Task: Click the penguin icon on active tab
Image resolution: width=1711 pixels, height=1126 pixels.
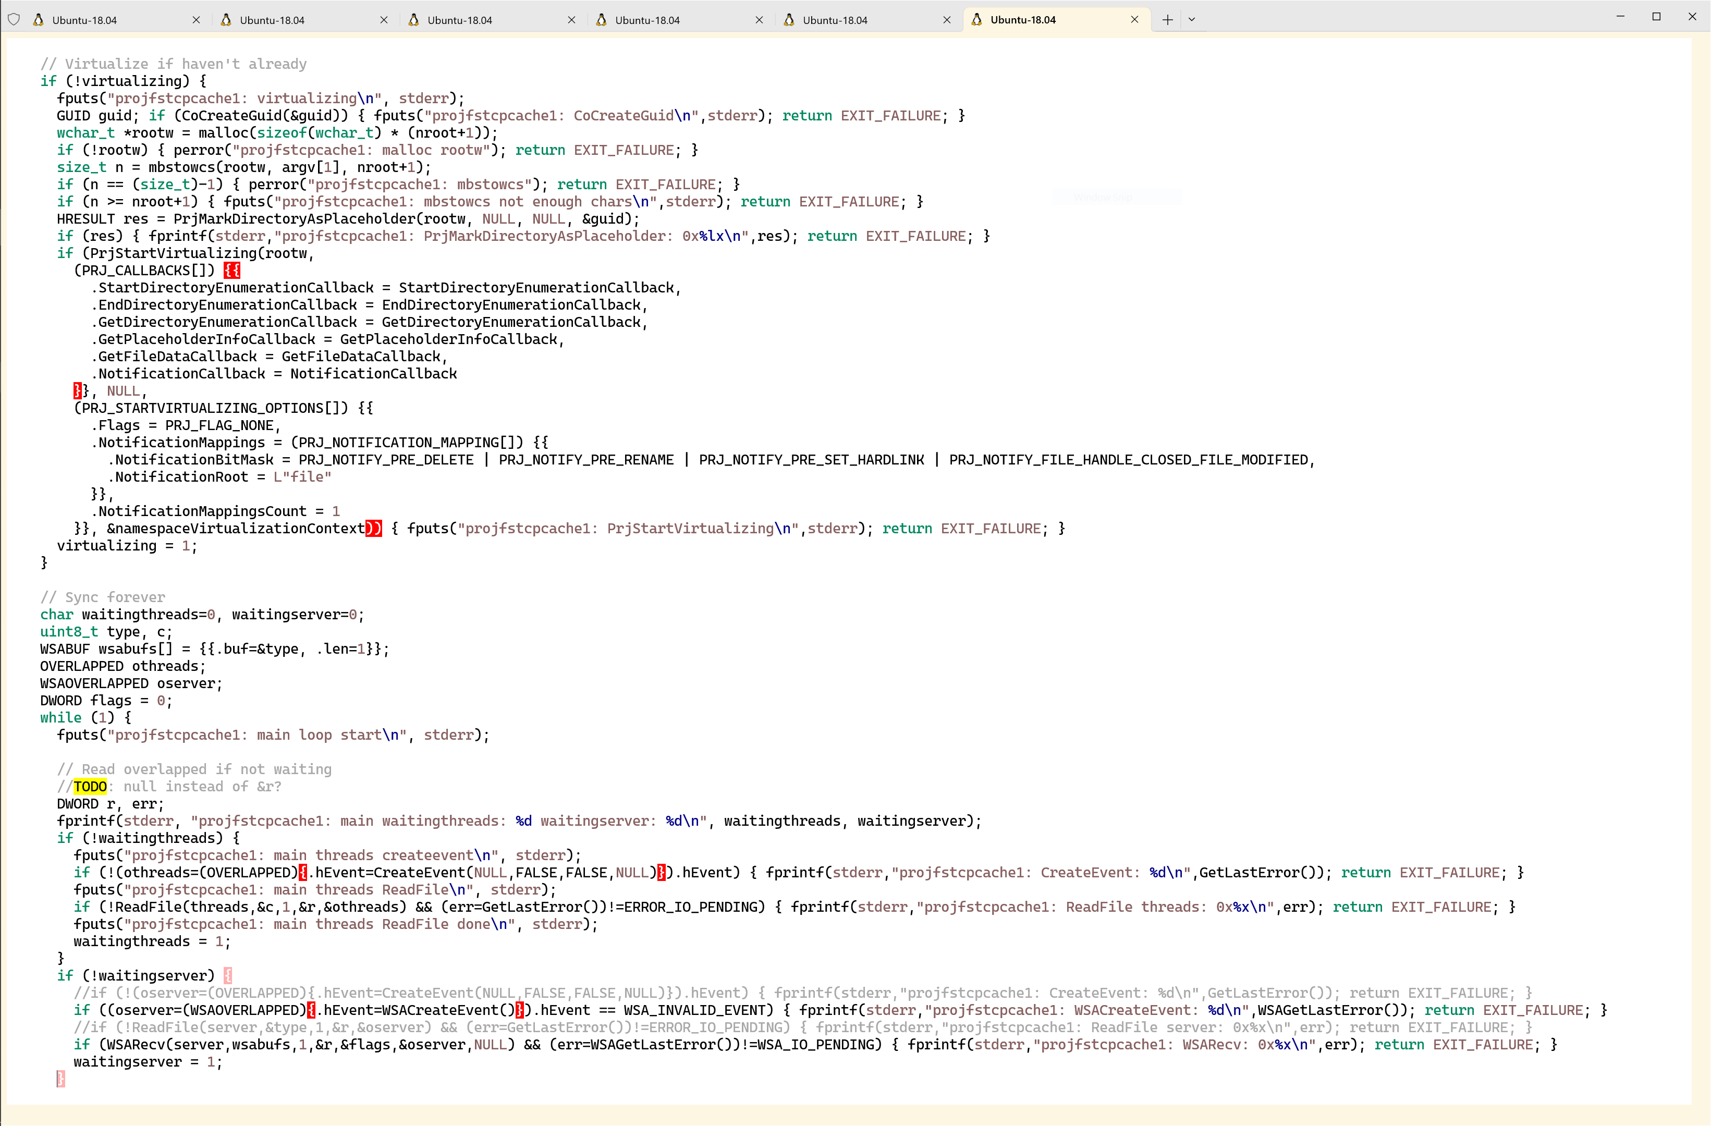Action: click(x=976, y=19)
